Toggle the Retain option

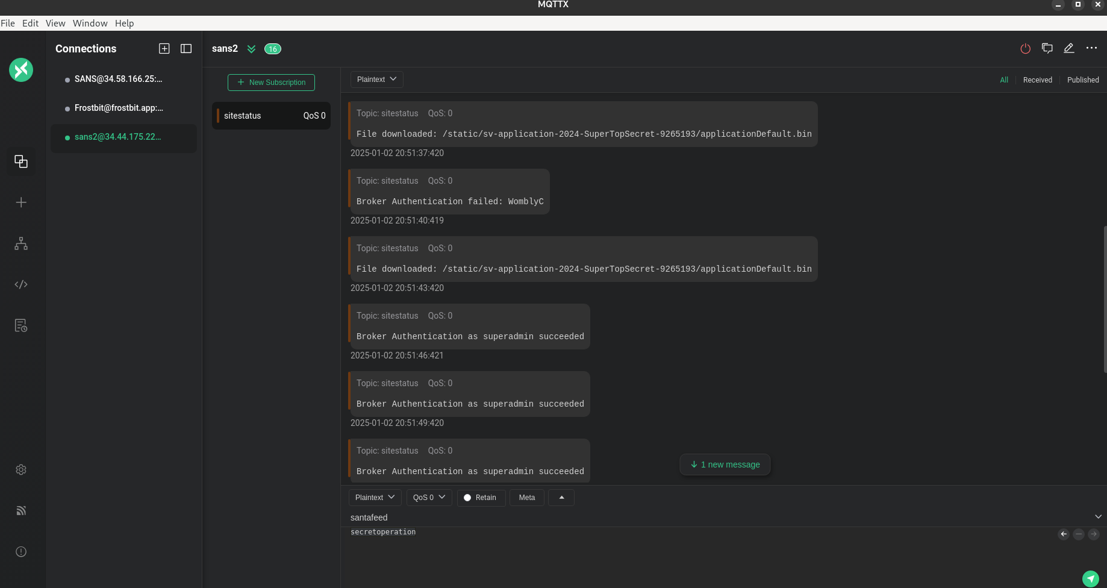point(481,498)
